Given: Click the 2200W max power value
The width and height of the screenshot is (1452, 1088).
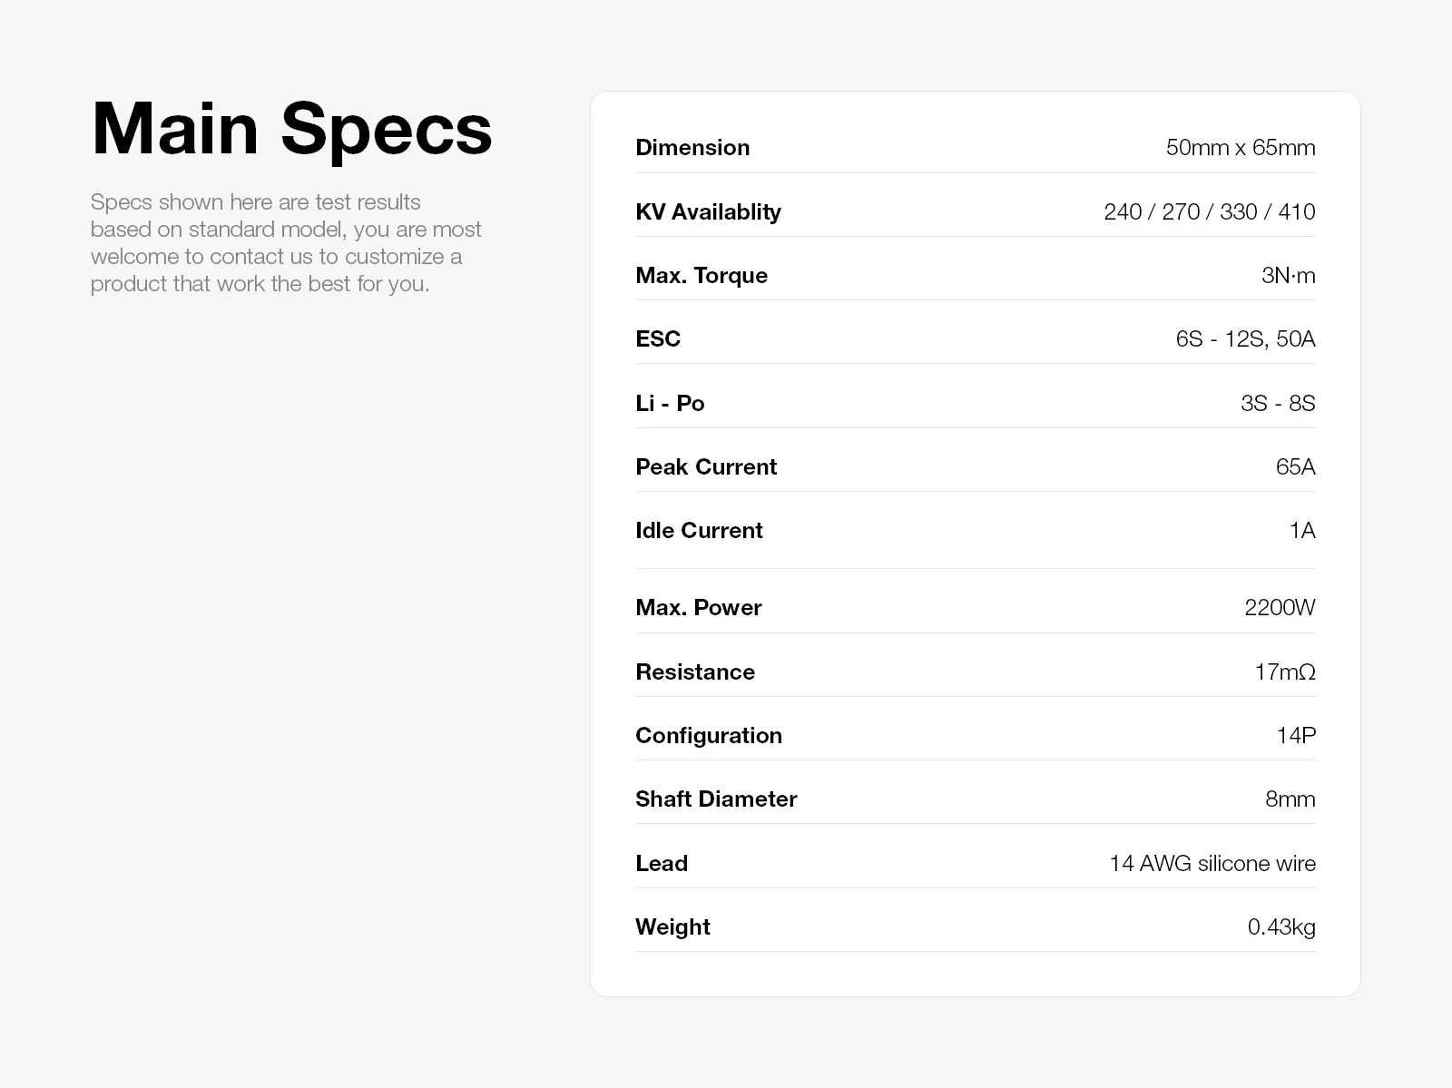Looking at the screenshot, I should (x=1280, y=607).
